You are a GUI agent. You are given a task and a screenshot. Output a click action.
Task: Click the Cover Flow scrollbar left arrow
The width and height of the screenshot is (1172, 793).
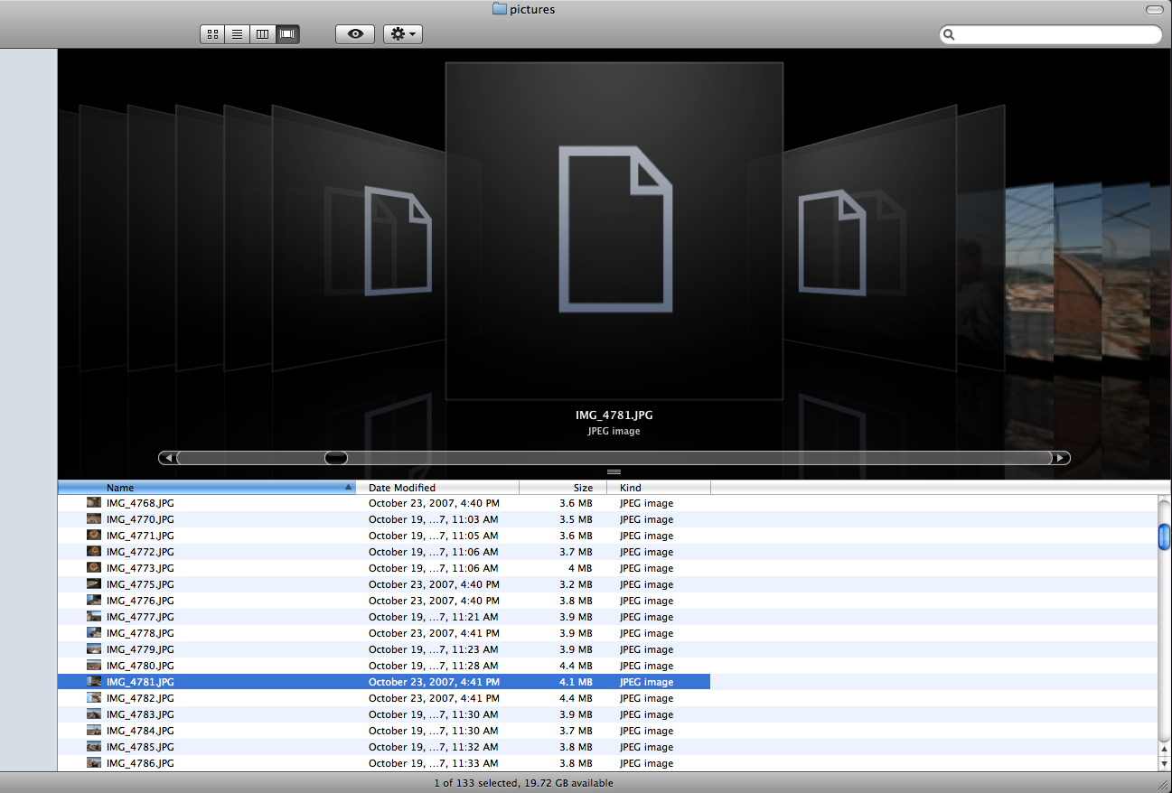pyautogui.click(x=168, y=458)
